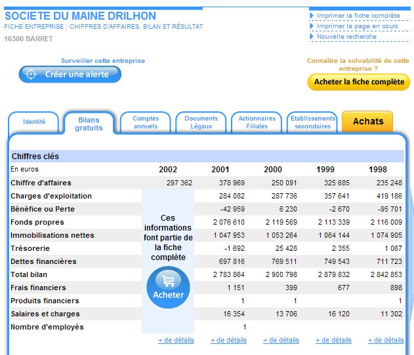
Task: Click the Chiffre d'affaires row label
Action: tap(41, 183)
